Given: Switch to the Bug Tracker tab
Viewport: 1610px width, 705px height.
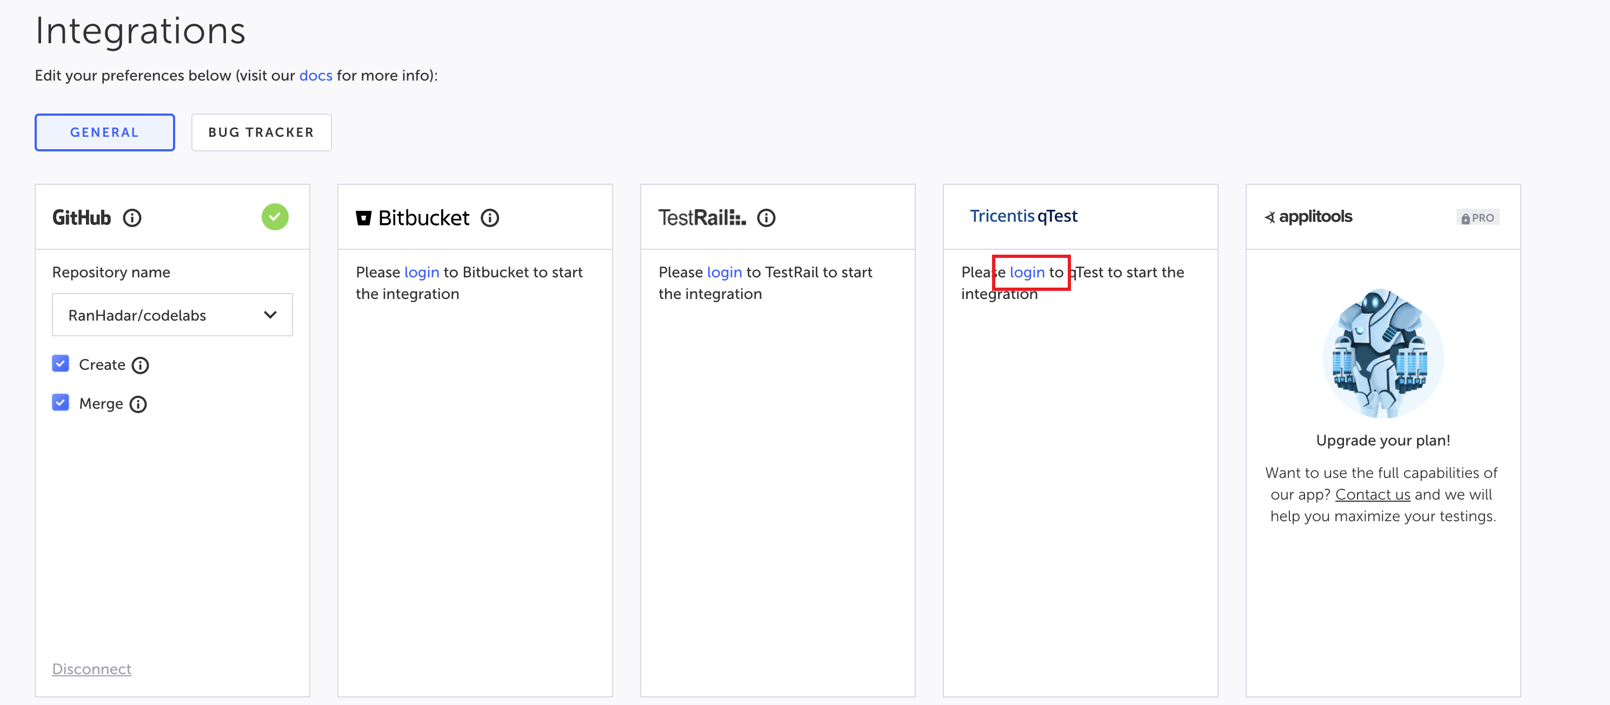Looking at the screenshot, I should point(261,132).
